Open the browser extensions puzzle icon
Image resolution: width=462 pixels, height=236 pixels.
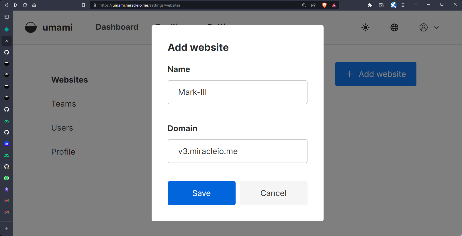point(370,5)
